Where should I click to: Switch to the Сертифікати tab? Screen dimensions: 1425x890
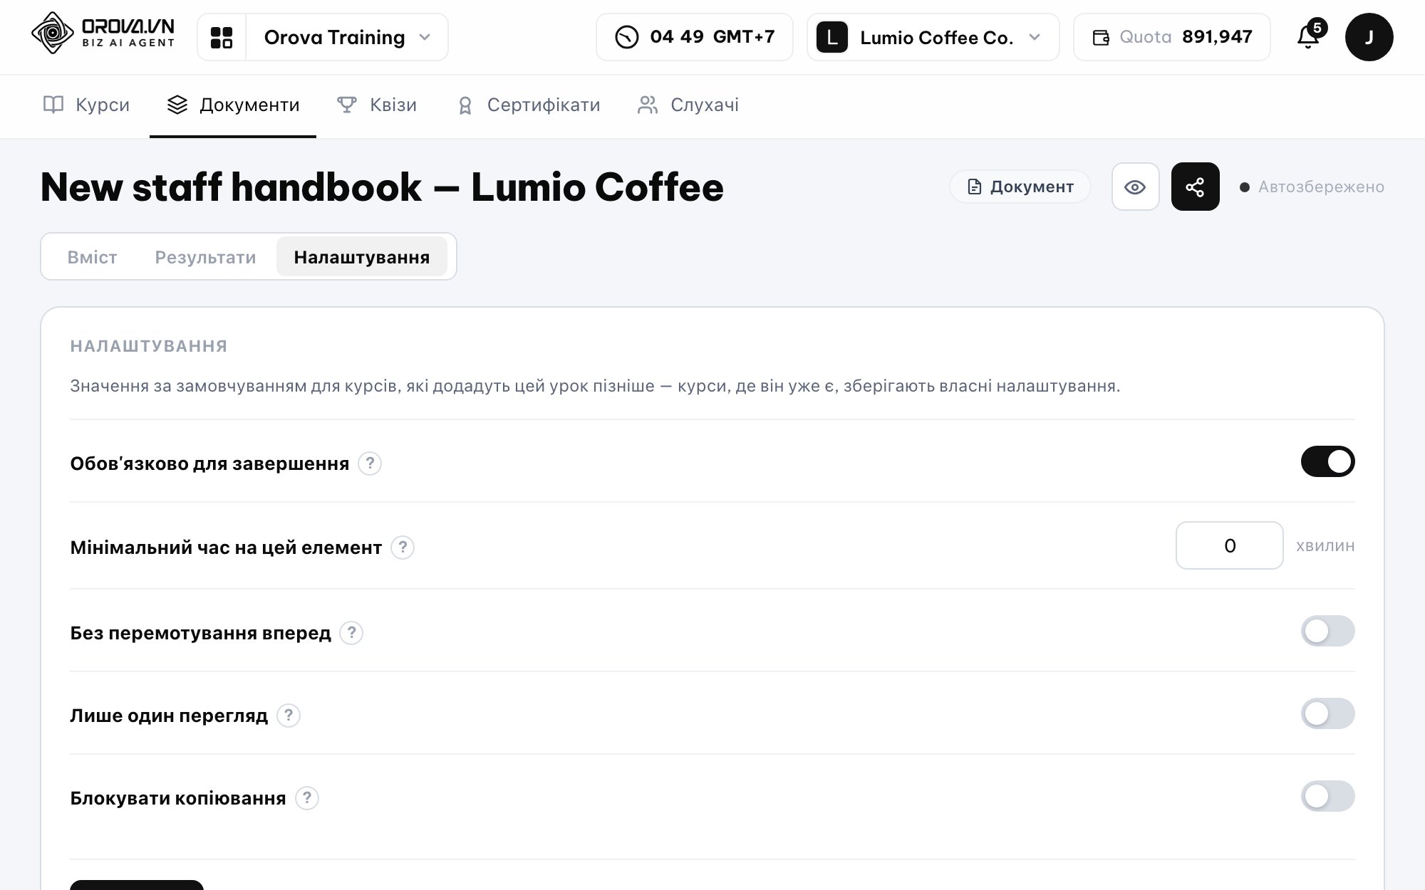point(528,105)
